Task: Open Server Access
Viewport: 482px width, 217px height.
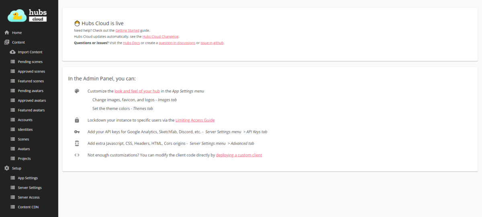Action: pos(29,197)
